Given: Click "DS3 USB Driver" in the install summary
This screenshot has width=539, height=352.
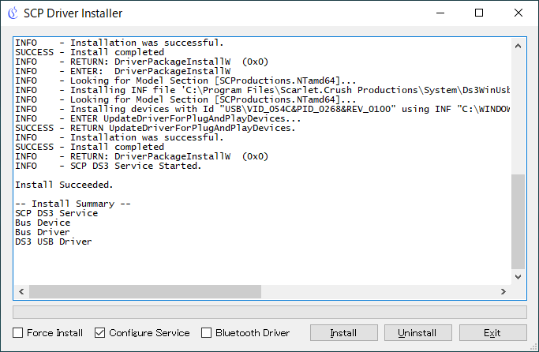Looking at the screenshot, I should tap(54, 242).
